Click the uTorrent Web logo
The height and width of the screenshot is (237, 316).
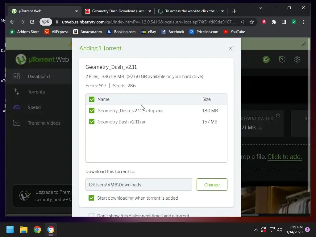pyautogui.click(x=42, y=60)
